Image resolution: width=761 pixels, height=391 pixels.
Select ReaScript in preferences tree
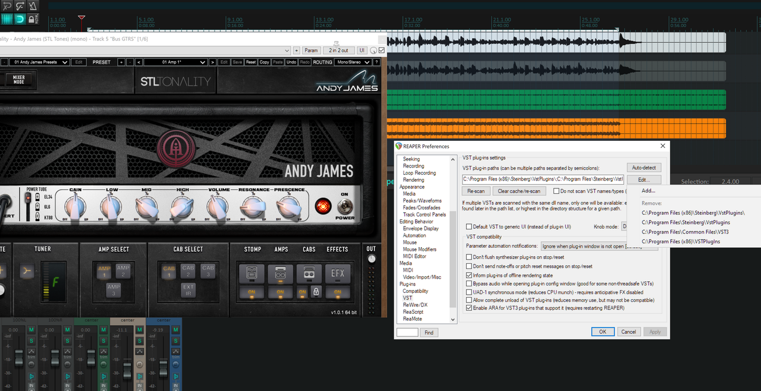(413, 312)
